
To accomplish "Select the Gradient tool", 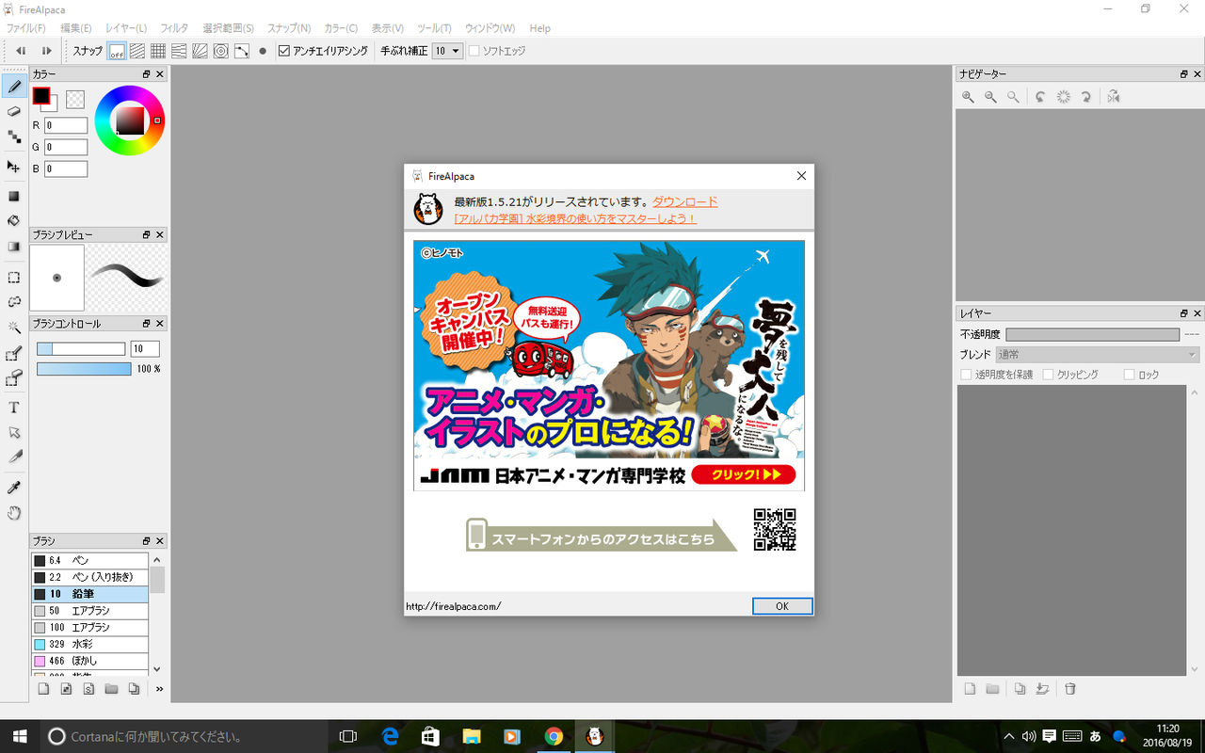I will coord(14,247).
